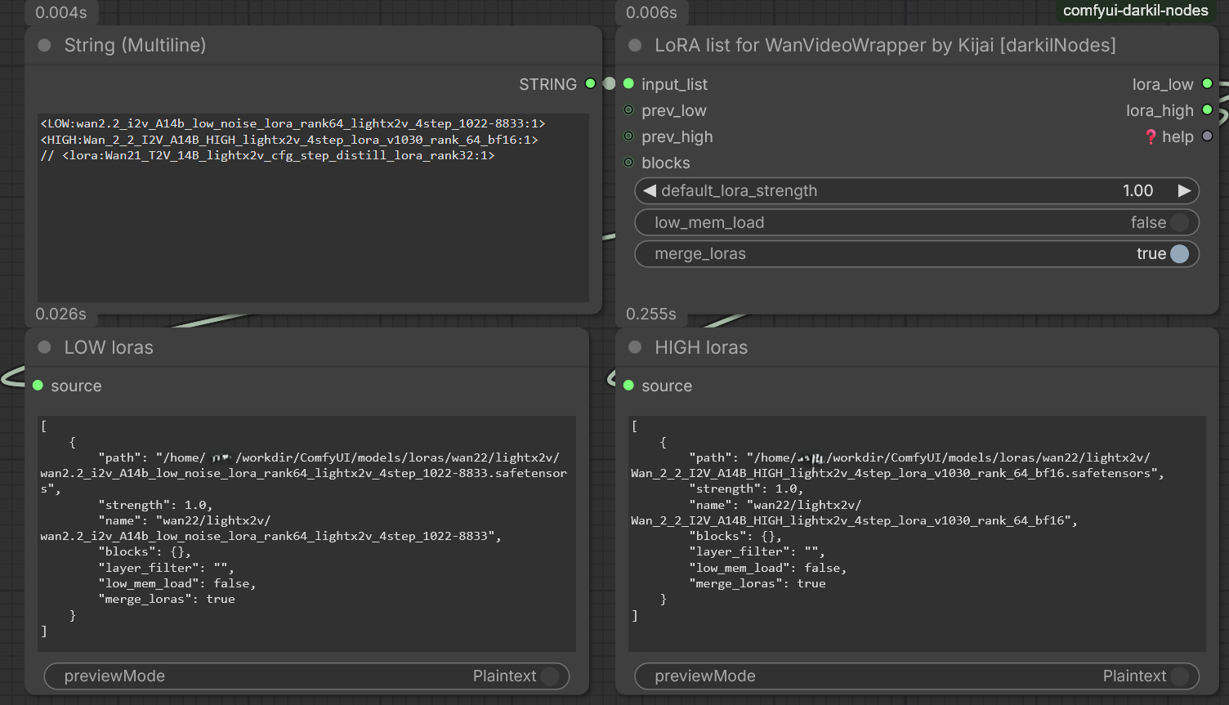Collapse the String (Multiline) node via its title dot
The width and height of the screenshot is (1229, 705).
tap(44, 46)
